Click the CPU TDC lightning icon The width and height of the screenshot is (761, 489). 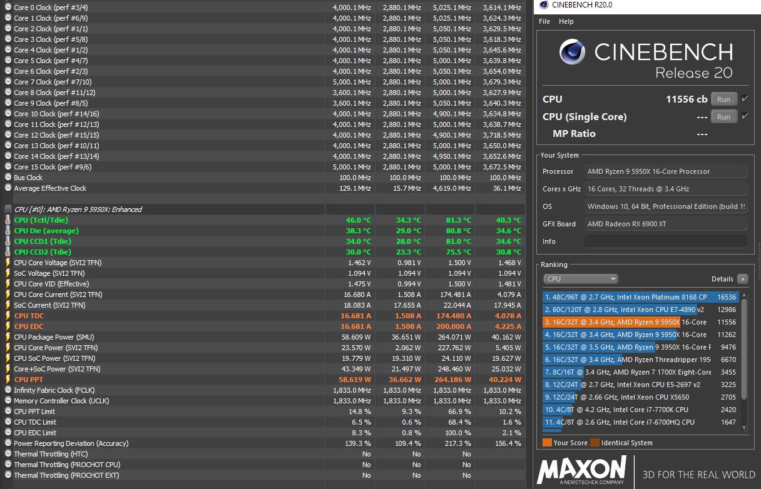[x=8, y=316]
